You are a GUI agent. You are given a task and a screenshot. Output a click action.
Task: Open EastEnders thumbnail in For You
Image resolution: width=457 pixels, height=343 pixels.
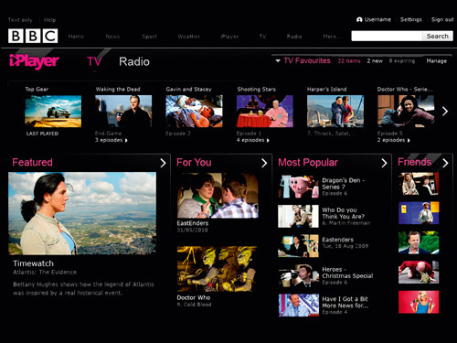coord(218,196)
